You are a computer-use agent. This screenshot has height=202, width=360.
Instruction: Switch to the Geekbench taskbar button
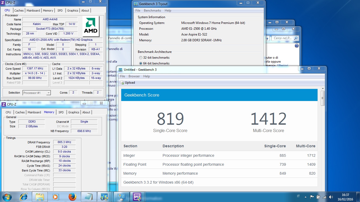click(x=105, y=197)
